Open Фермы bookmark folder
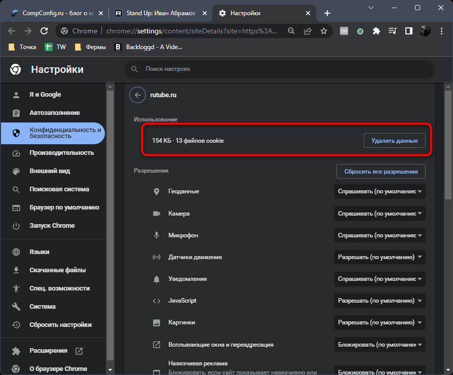 (90, 47)
